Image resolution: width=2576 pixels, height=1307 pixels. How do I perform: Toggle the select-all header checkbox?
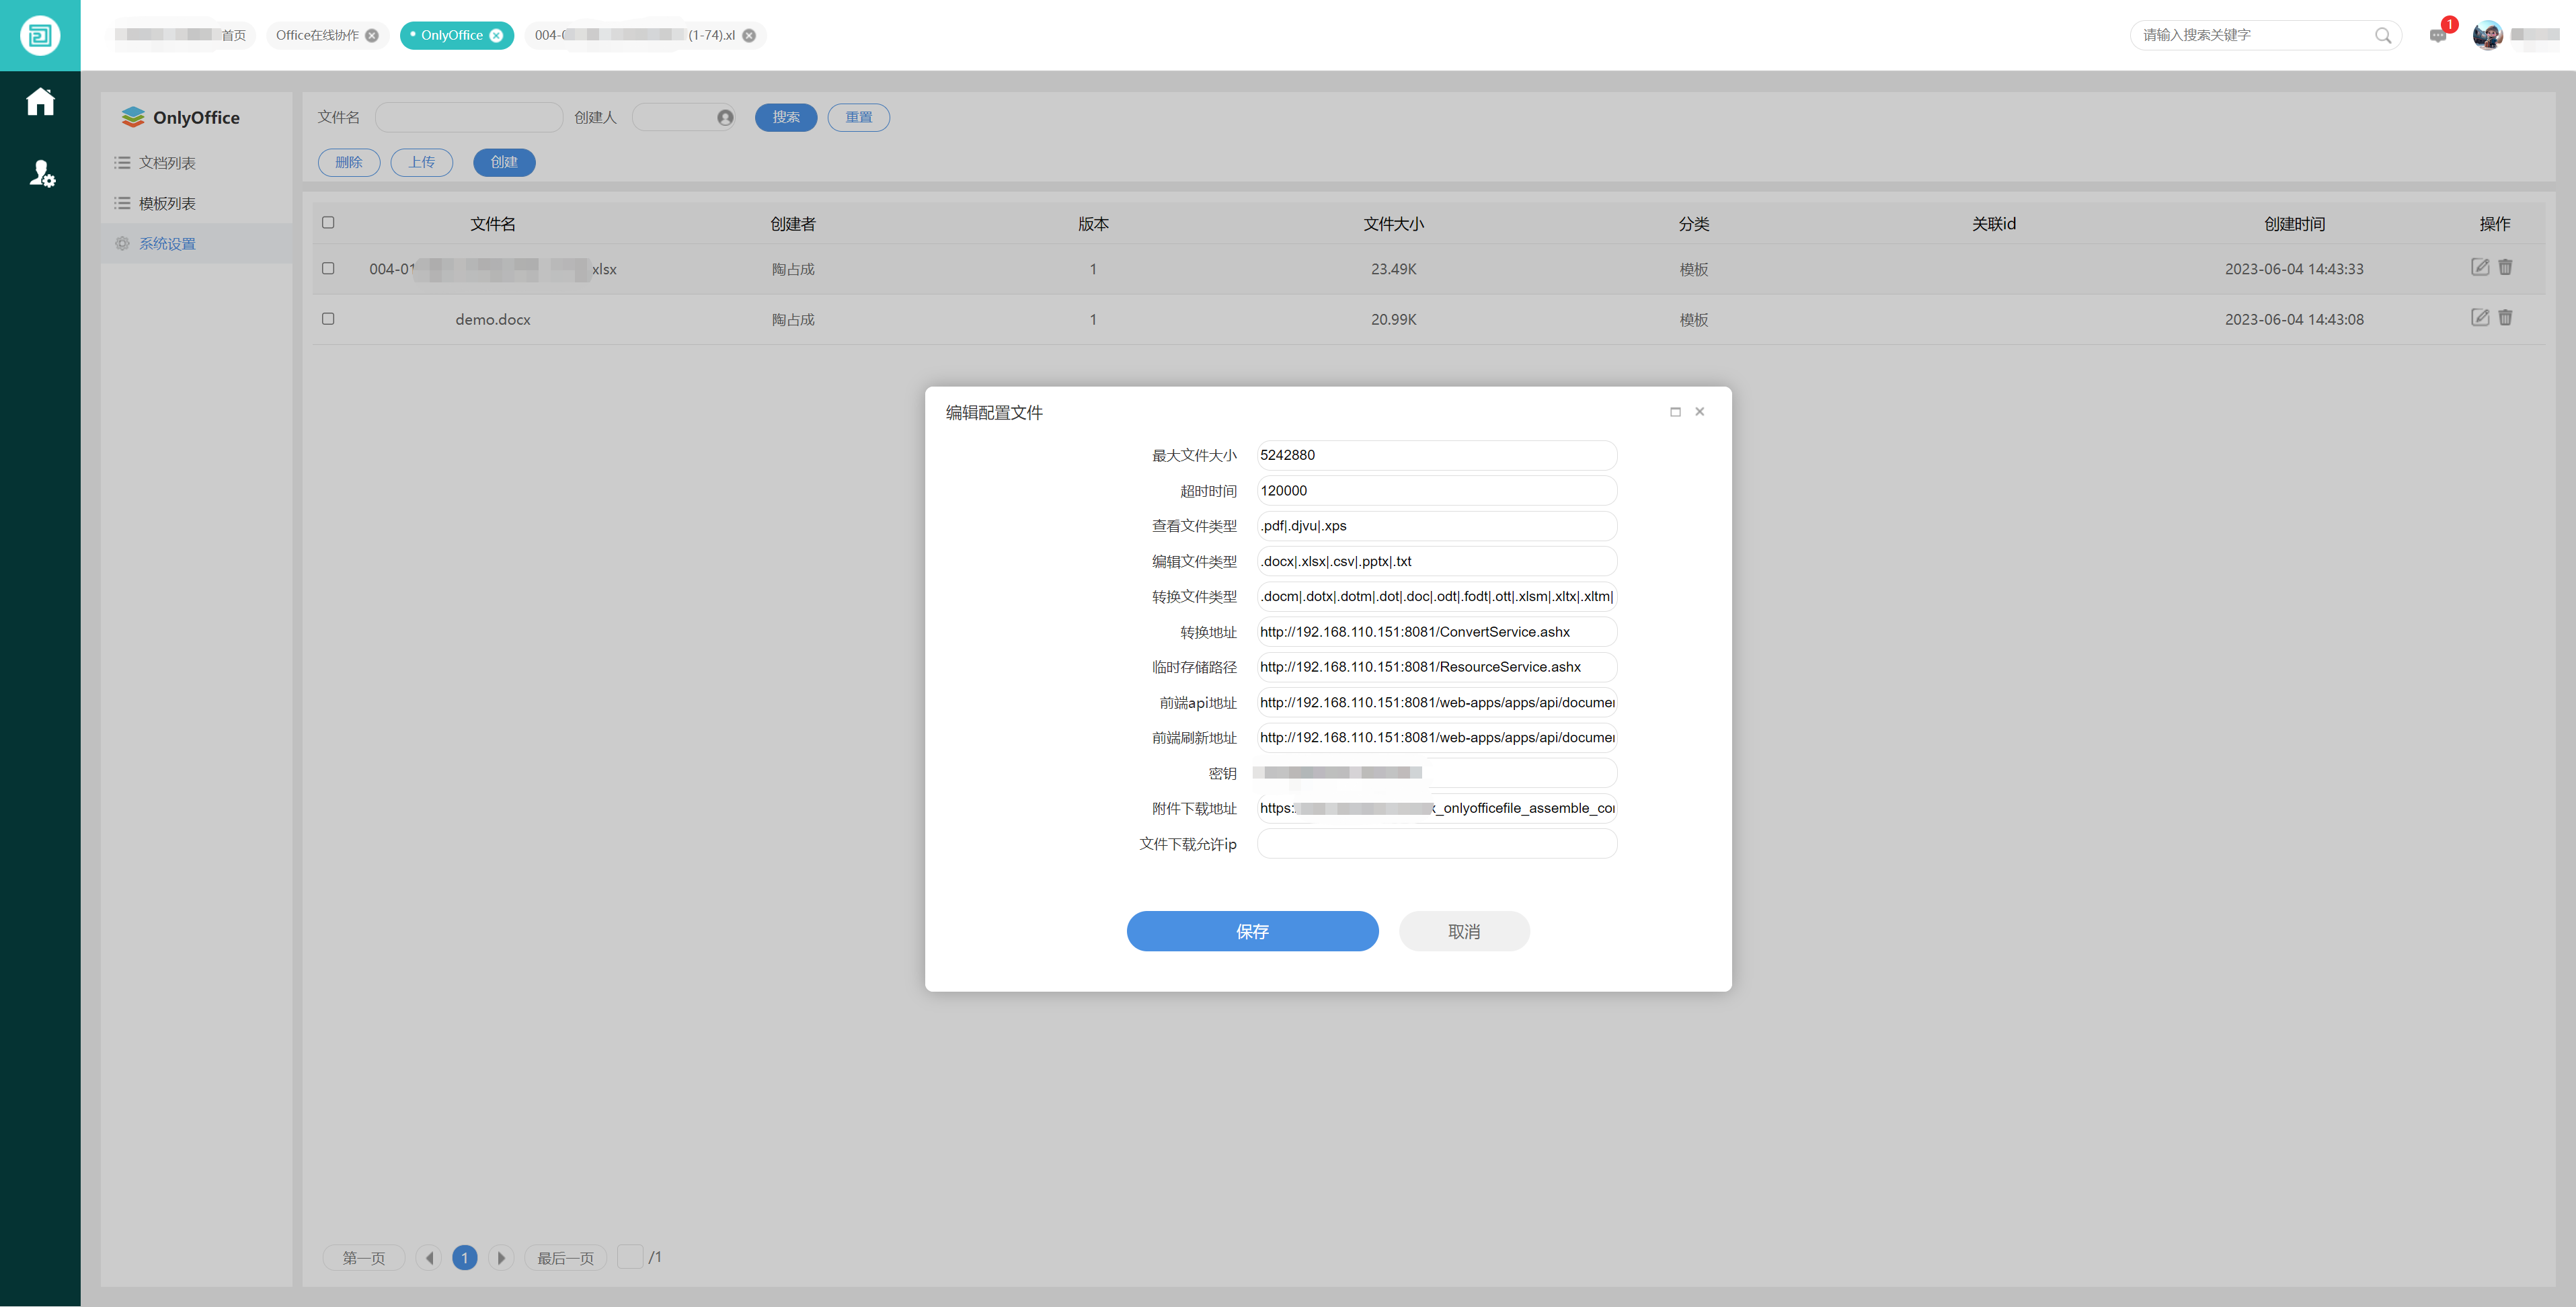click(328, 223)
